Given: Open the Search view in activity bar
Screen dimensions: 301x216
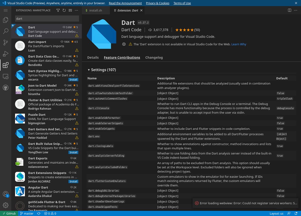Looking at the screenshot, I should click(x=6, y=31).
